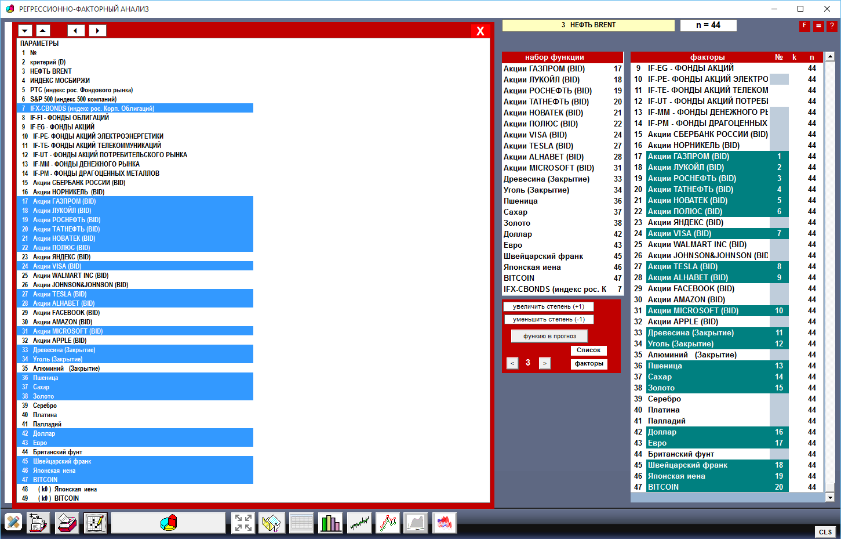
Task: Click the pencil and ruler icon
Action: [13, 523]
